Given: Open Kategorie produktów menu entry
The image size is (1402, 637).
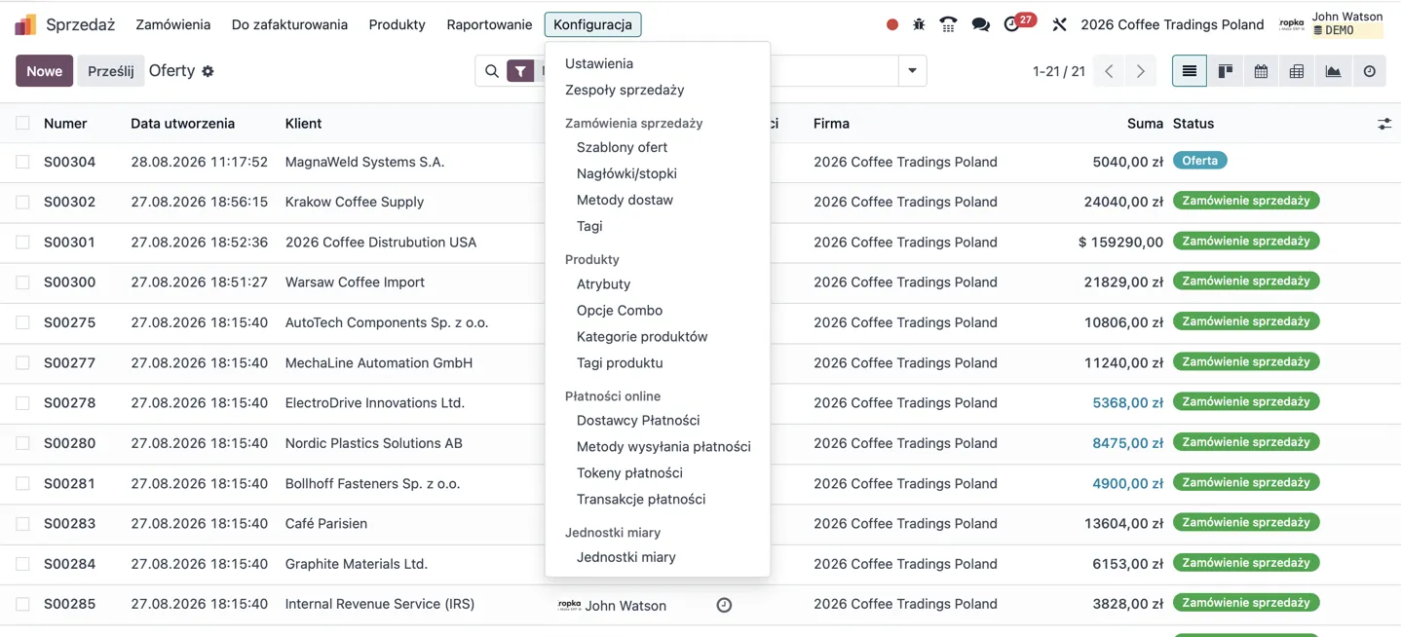Looking at the screenshot, I should coord(642,336).
